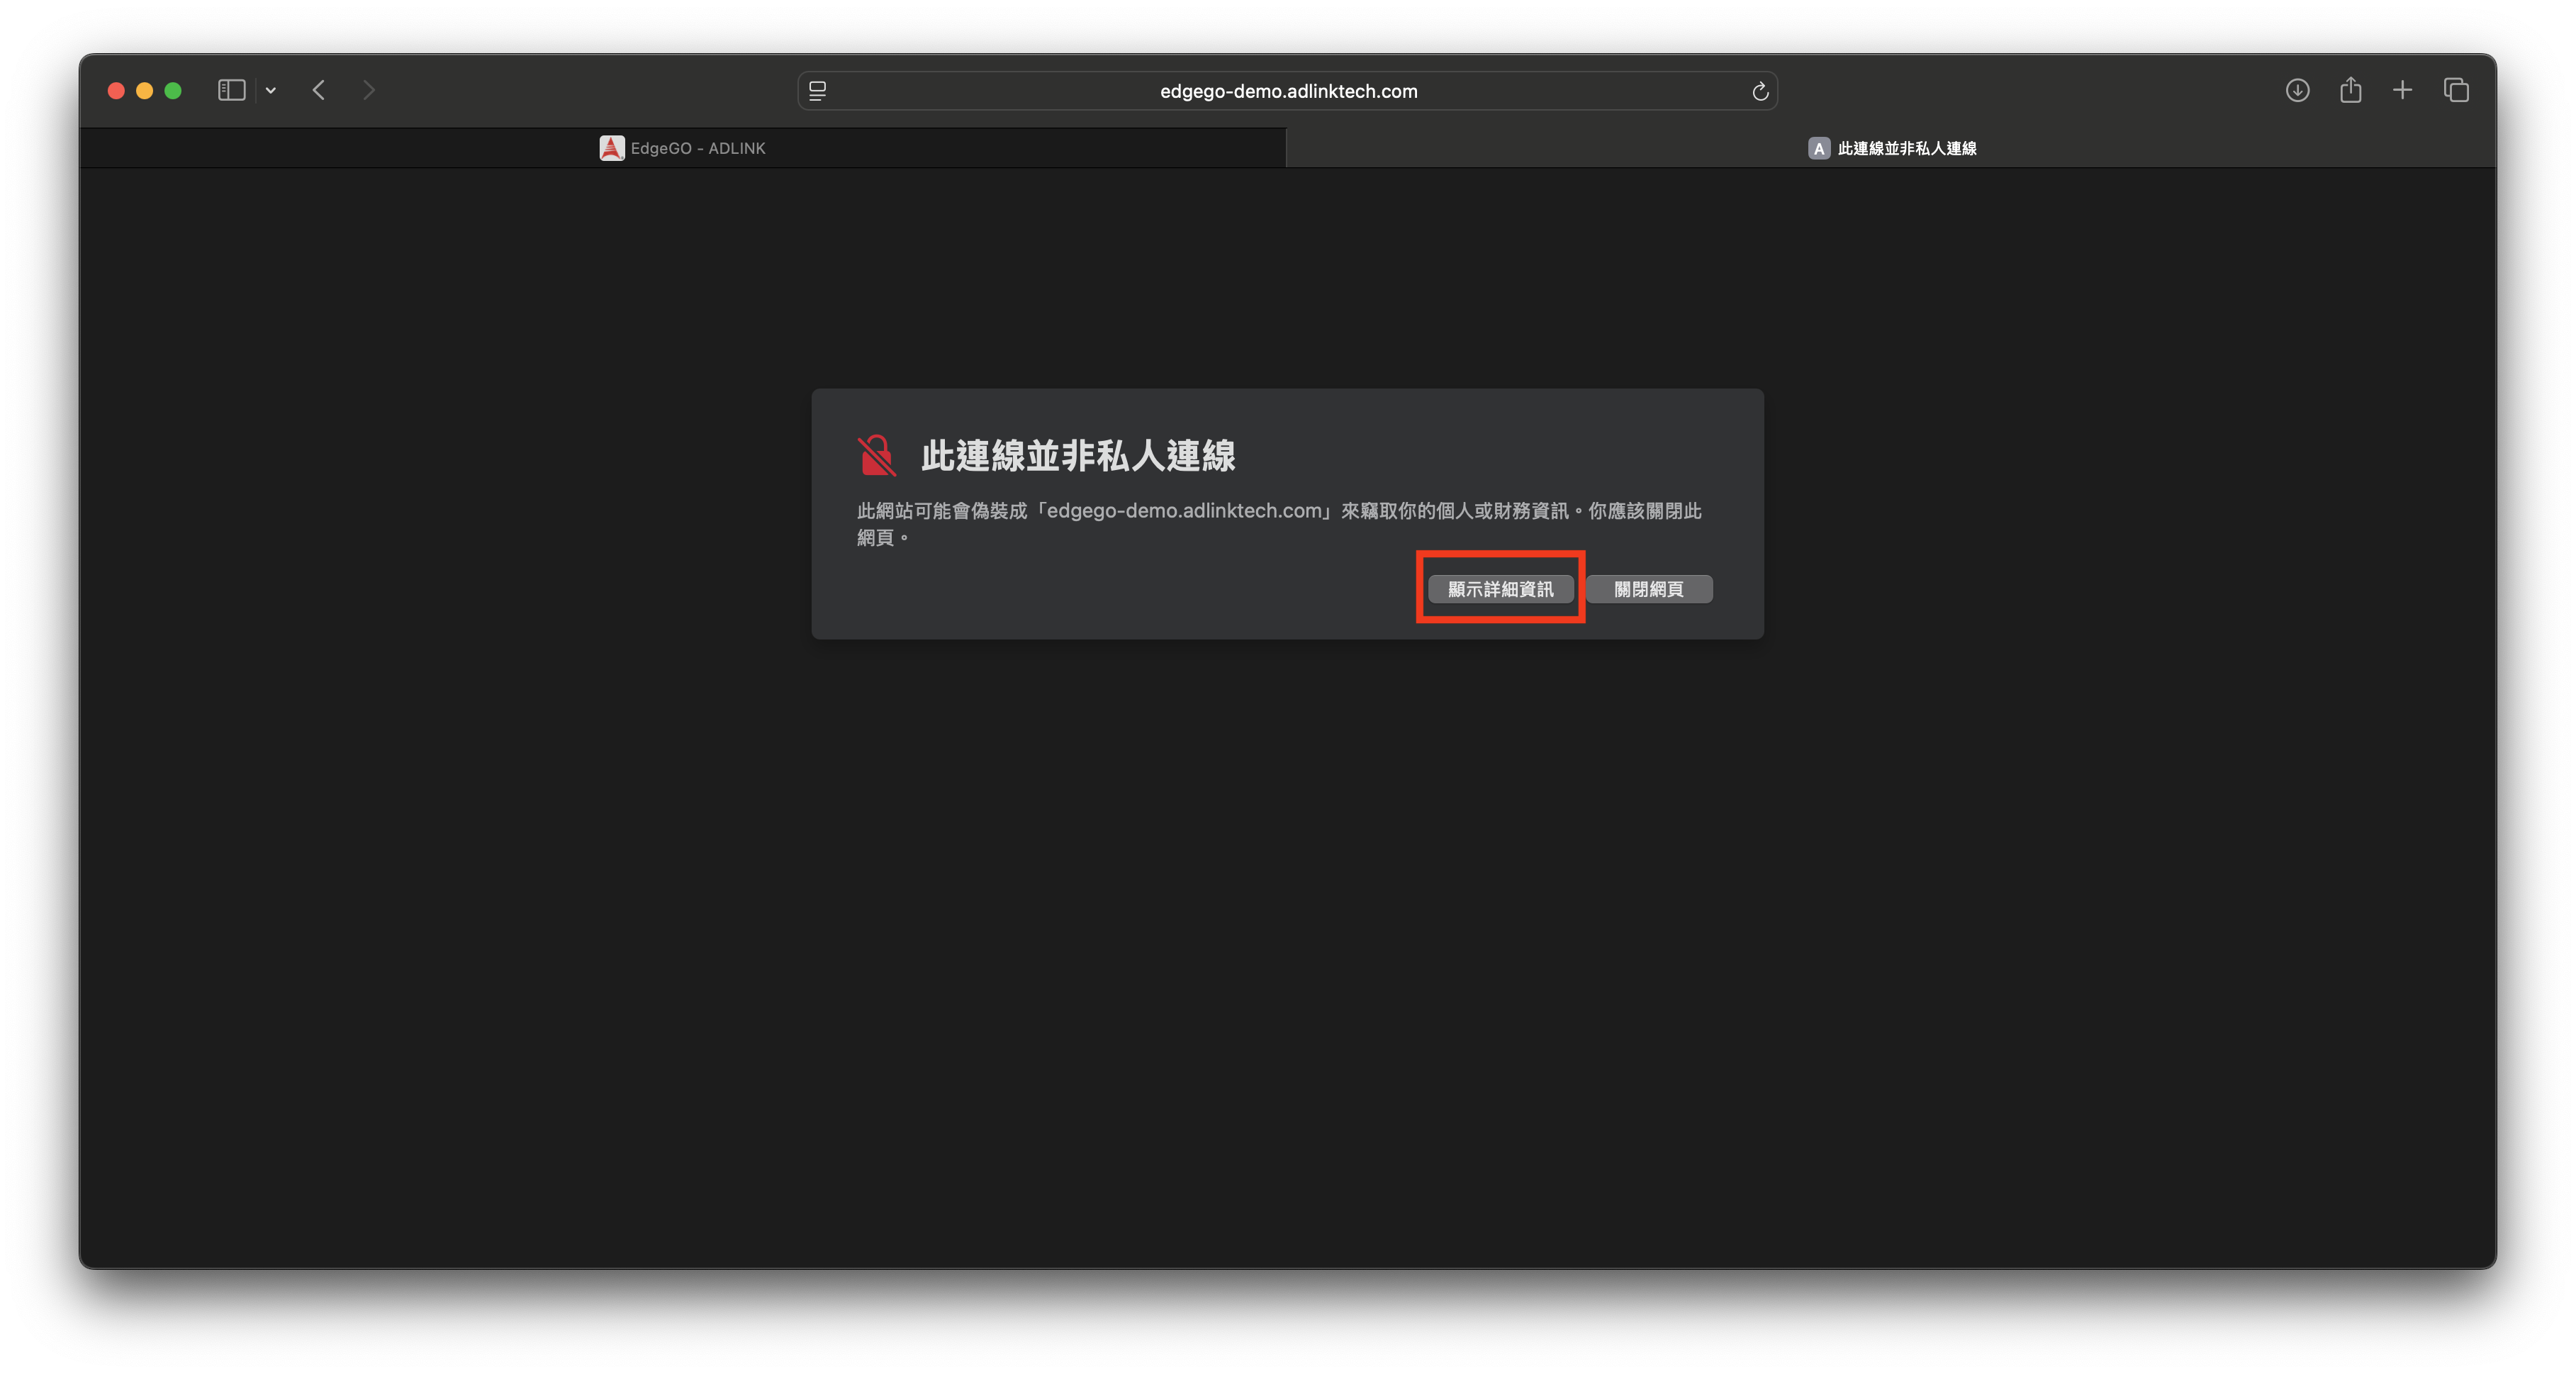Image resolution: width=2576 pixels, height=1374 pixels.
Task: Go forward using the forward arrow
Action: tap(369, 91)
